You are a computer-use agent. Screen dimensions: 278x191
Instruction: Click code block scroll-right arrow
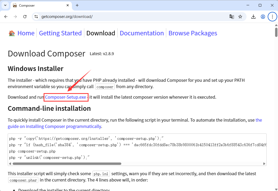(264, 164)
